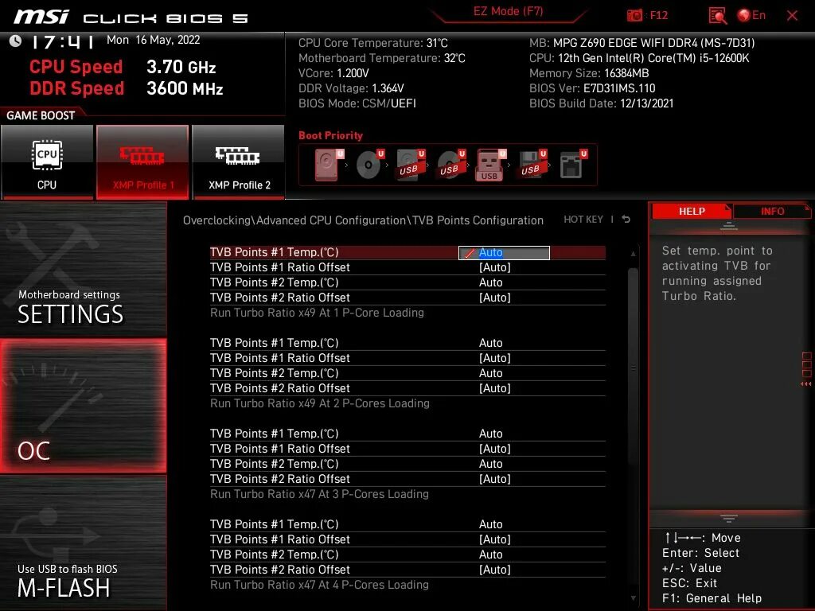Select TVB Points #1 Temp above x47 At 3 P-Cores
815x611 pixels.
pyautogui.click(x=407, y=434)
